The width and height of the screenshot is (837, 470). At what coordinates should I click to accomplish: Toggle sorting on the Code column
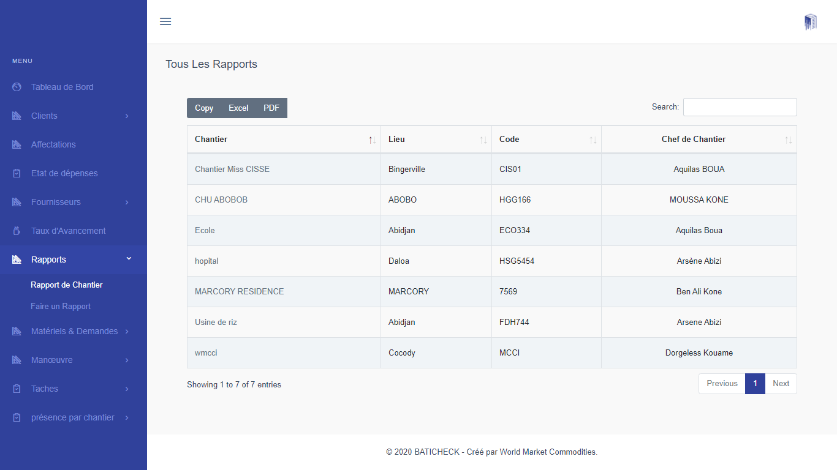tap(593, 140)
